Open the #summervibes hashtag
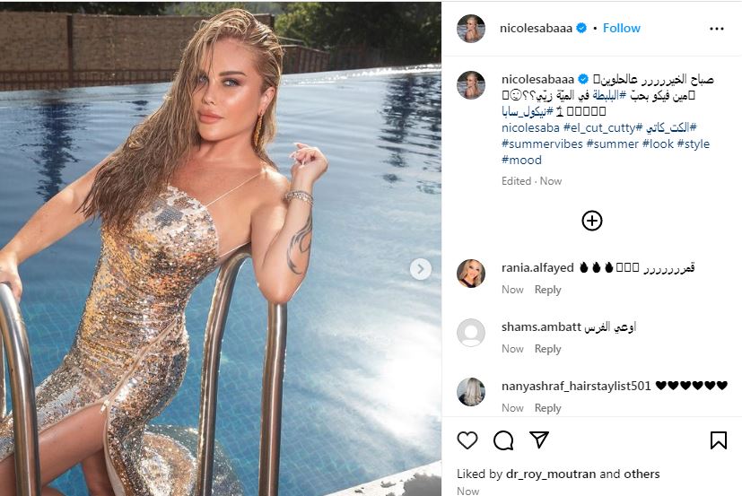The height and width of the screenshot is (496, 742). (x=541, y=144)
